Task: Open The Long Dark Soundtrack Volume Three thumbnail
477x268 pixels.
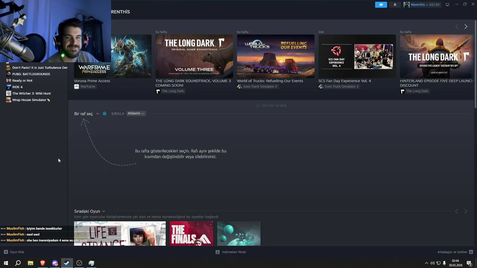Action: (194, 56)
